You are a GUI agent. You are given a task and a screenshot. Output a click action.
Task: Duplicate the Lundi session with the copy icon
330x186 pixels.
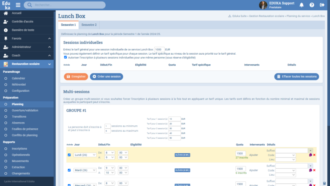(310, 155)
